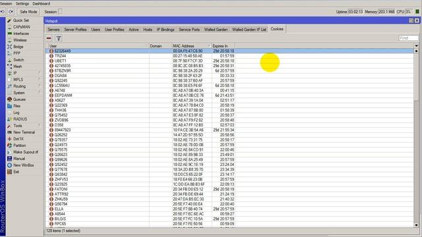
Task: Open RADIUS settings
Action: pyautogui.click(x=20, y=119)
